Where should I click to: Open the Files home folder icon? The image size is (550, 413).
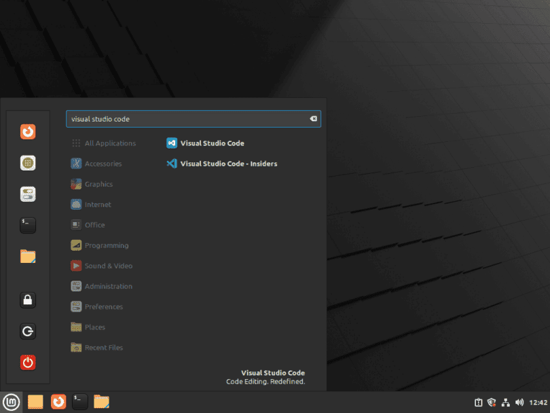27,256
